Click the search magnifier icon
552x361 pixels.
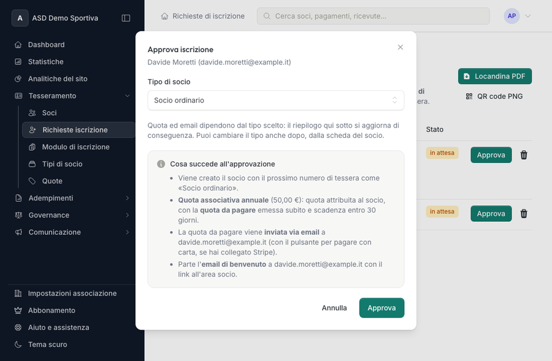(x=267, y=16)
